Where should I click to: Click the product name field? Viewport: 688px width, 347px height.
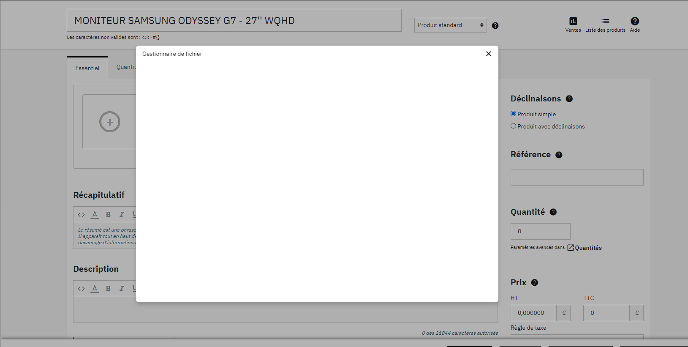234,20
